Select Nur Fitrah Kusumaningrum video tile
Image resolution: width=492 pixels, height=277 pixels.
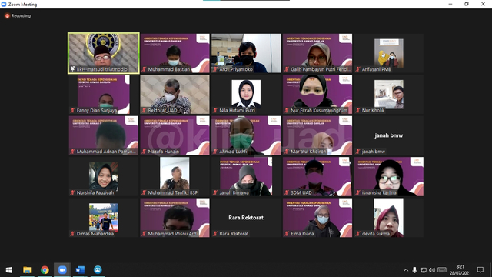tap(317, 94)
